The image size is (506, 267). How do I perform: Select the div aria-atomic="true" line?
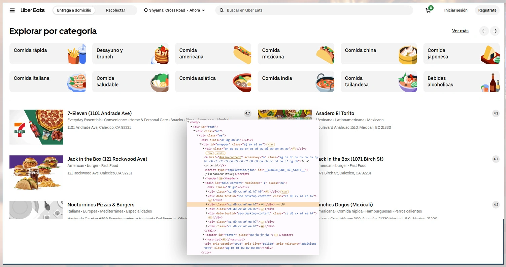(x=260, y=245)
